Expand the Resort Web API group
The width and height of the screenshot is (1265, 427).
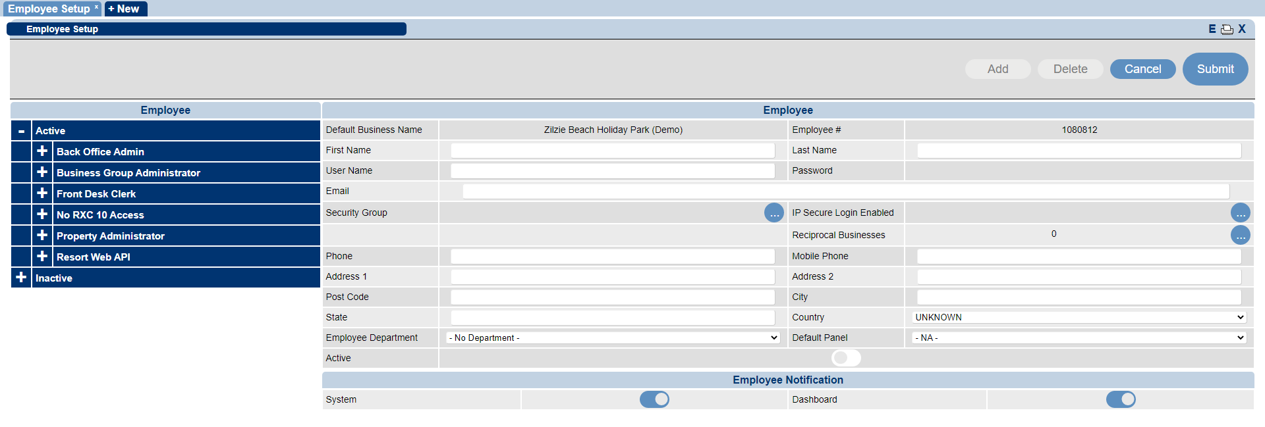pos(42,257)
